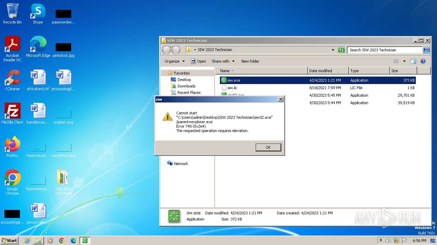
Task: Sort by the Name column
Action: click(x=261, y=71)
